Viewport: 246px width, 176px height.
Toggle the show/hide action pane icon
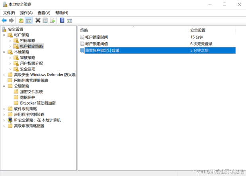(69, 21)
